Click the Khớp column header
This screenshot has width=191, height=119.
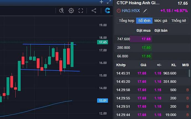coord(121,65)
